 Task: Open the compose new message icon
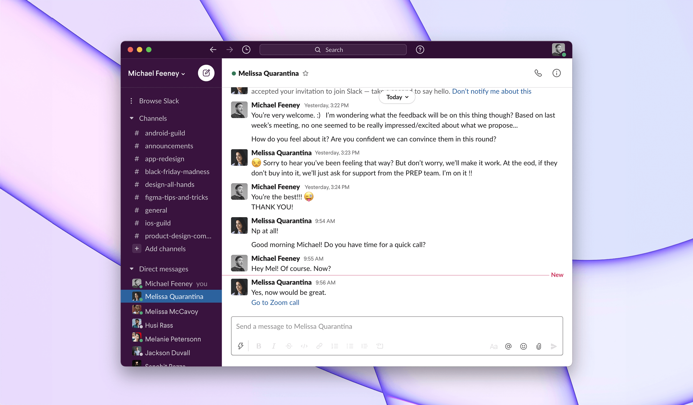[x=206, y=73]
